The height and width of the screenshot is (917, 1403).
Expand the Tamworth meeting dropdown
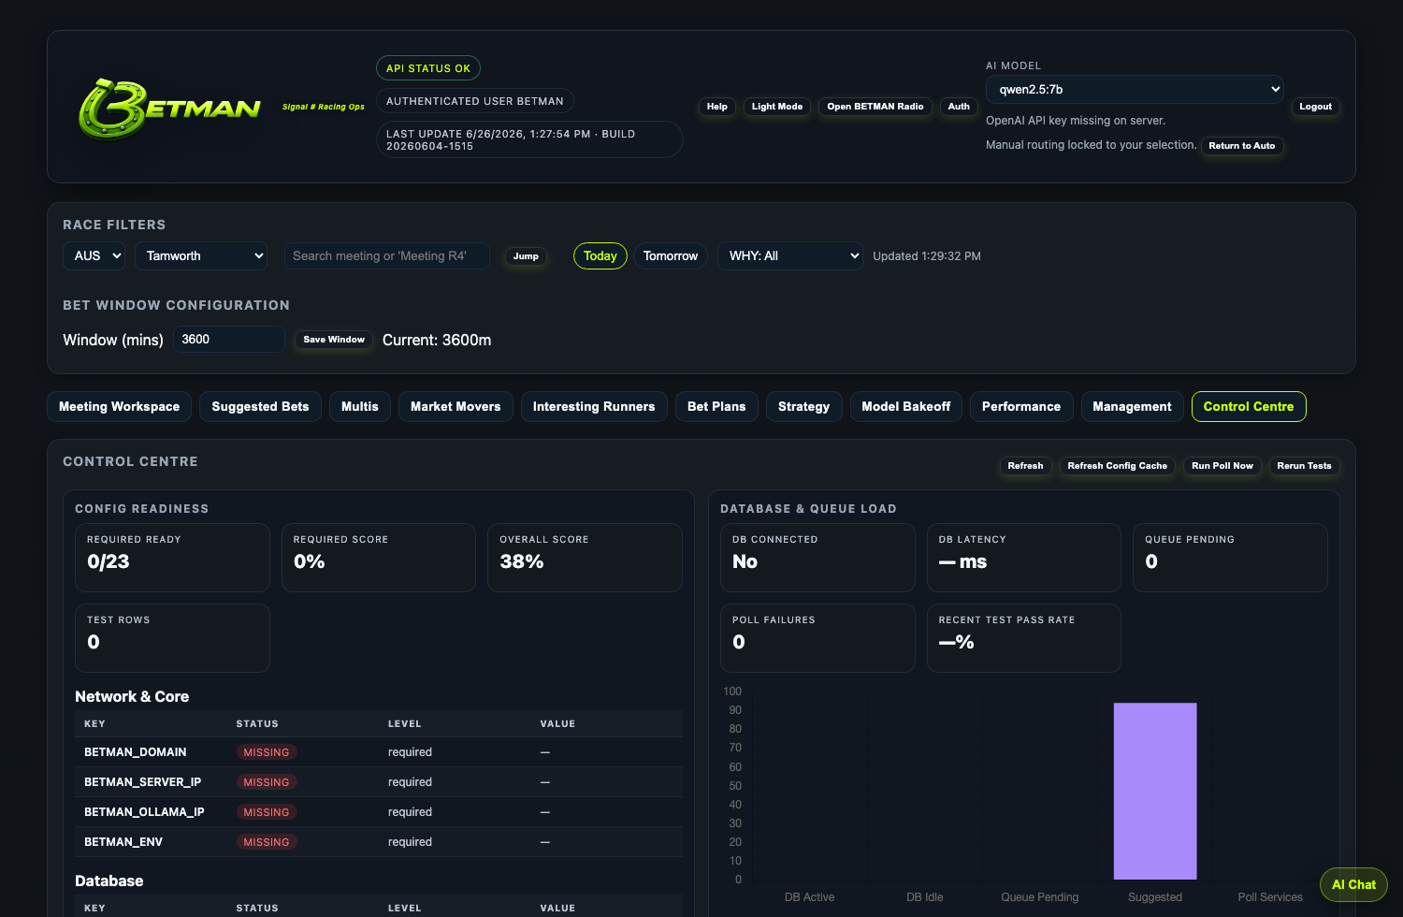click(x=201, y=255)
